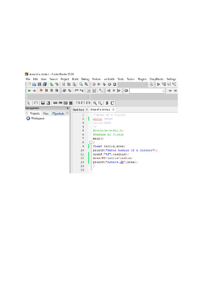
Task: Open the Build menu
Action: pos(75,79)
